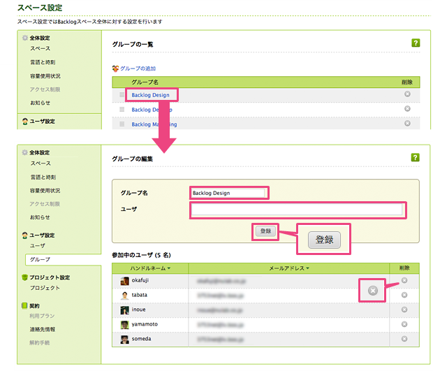433x371 pixels.
Task: Grab reorder handle of Backlog Design row
Action: click(122, 95)
